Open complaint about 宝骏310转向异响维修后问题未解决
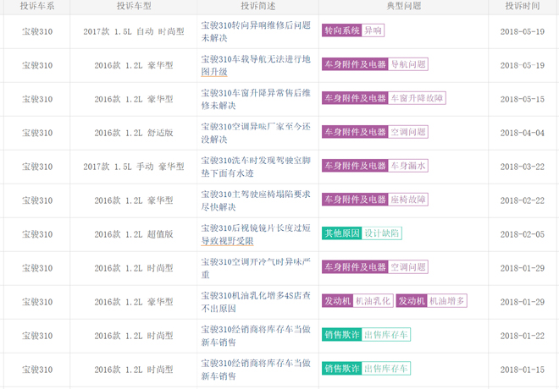The width and height of the screenshot is (559, 389). coord(256,31)
